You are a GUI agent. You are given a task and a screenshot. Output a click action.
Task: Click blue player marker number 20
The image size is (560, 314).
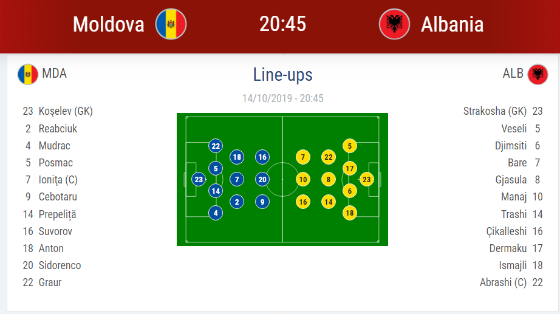[x=262, y=179]
